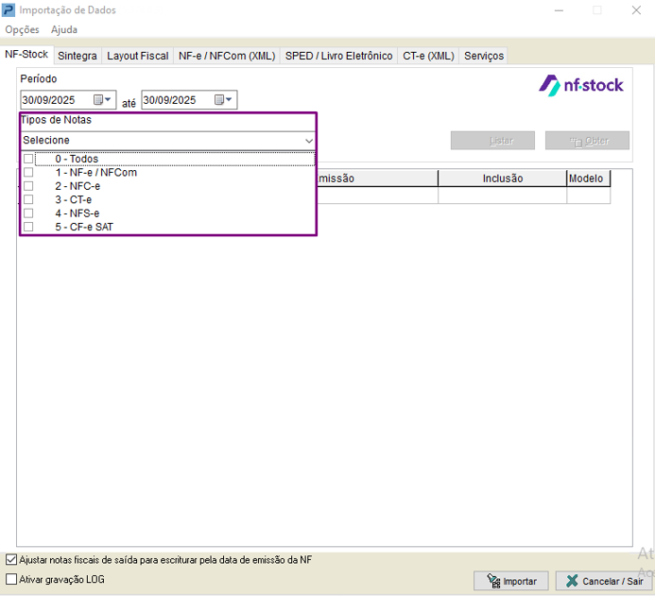Switch to the Serviços tab
This screenshot has height=596, width=655.
484,56
